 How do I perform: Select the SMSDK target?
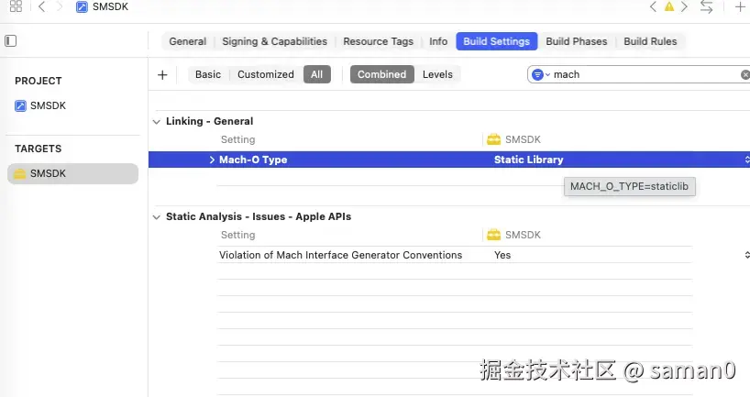72,173
